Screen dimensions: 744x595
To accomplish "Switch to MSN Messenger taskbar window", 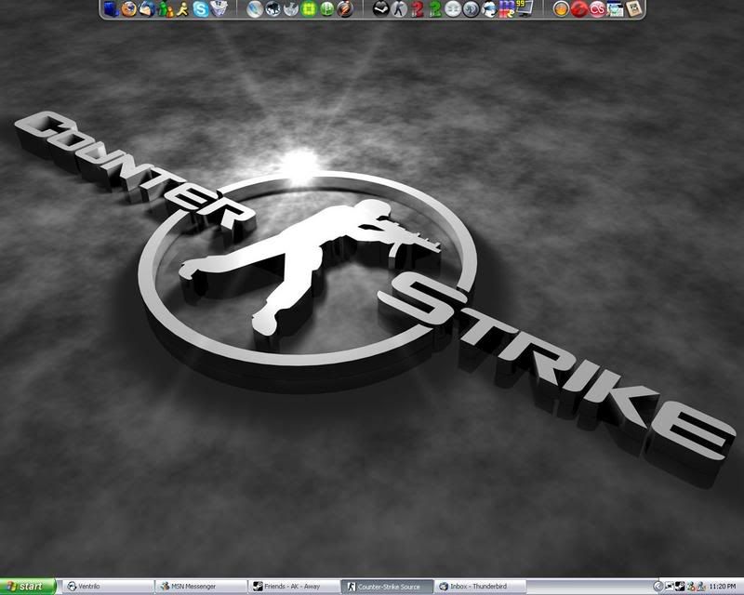I will [x=201, y=587].
